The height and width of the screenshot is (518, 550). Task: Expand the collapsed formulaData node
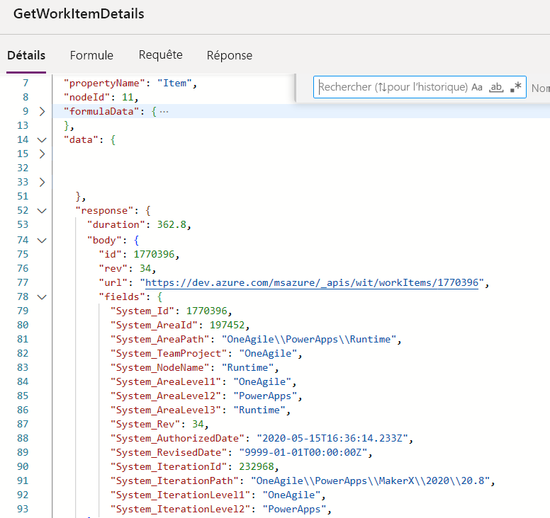pos(42,111)
